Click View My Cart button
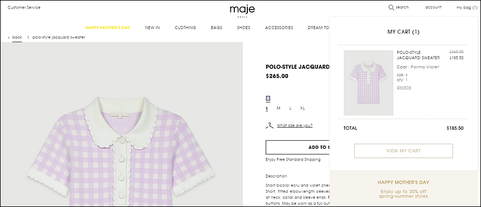This screenshot has width=481, height=207. tap(403, 151)
